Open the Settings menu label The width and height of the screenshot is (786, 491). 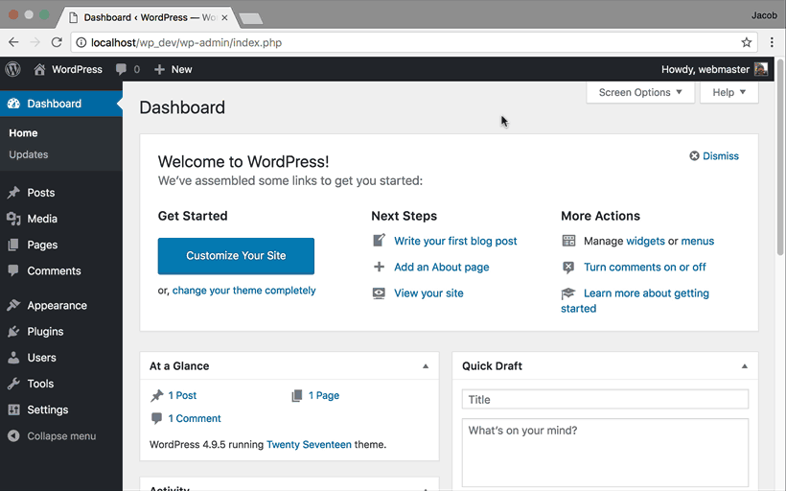click(x=48, y=409)
